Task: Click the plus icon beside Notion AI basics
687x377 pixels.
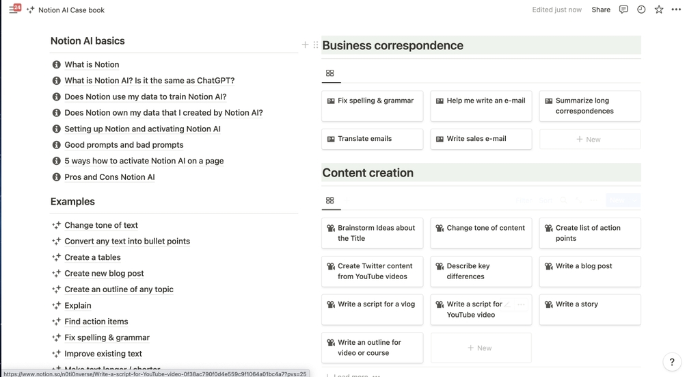Action: 305,45
